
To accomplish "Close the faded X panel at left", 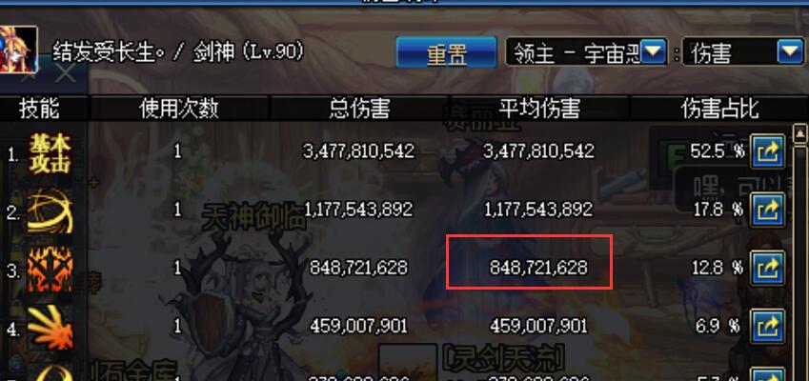I will 66,73.
